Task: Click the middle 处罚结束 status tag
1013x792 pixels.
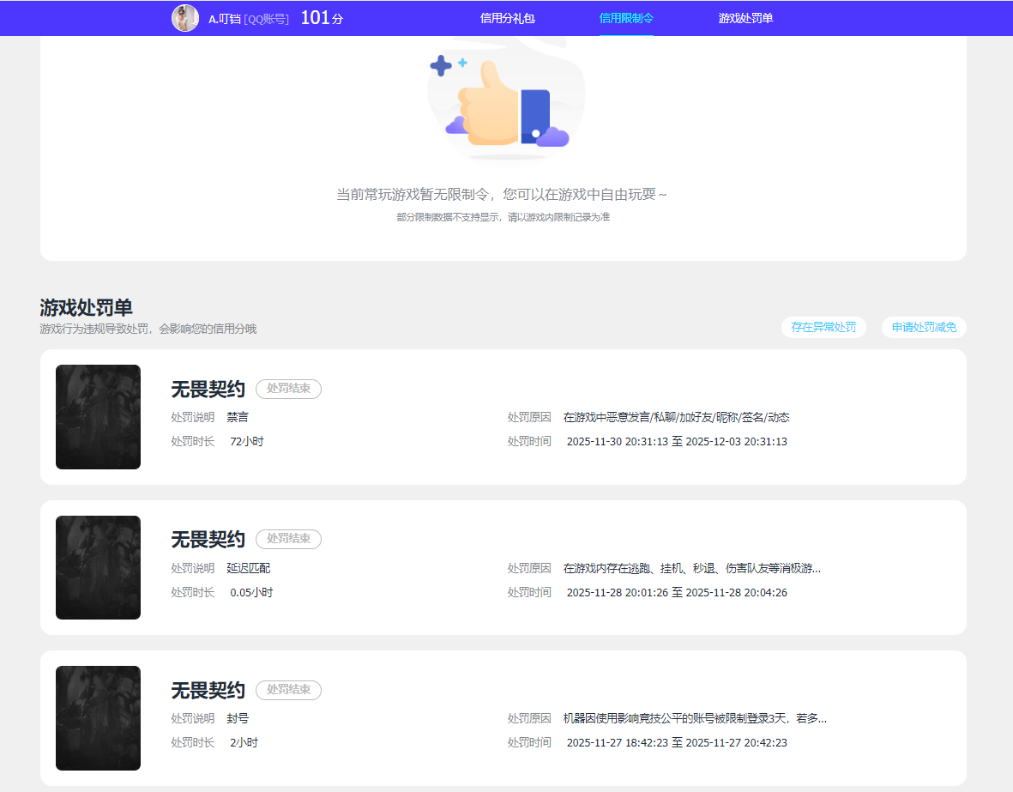Action: 288,539
